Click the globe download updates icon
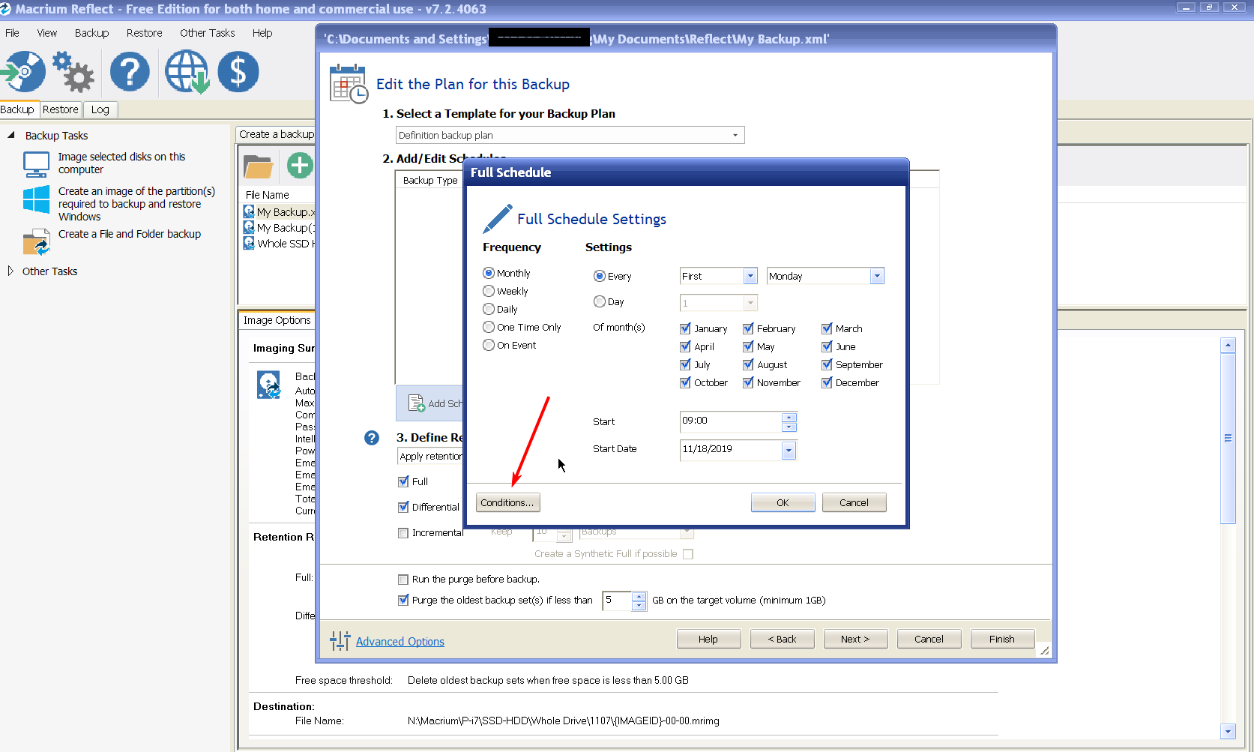Image resolution: width=1254 pixels, height=752 pixels. click(x=187, y=72)
